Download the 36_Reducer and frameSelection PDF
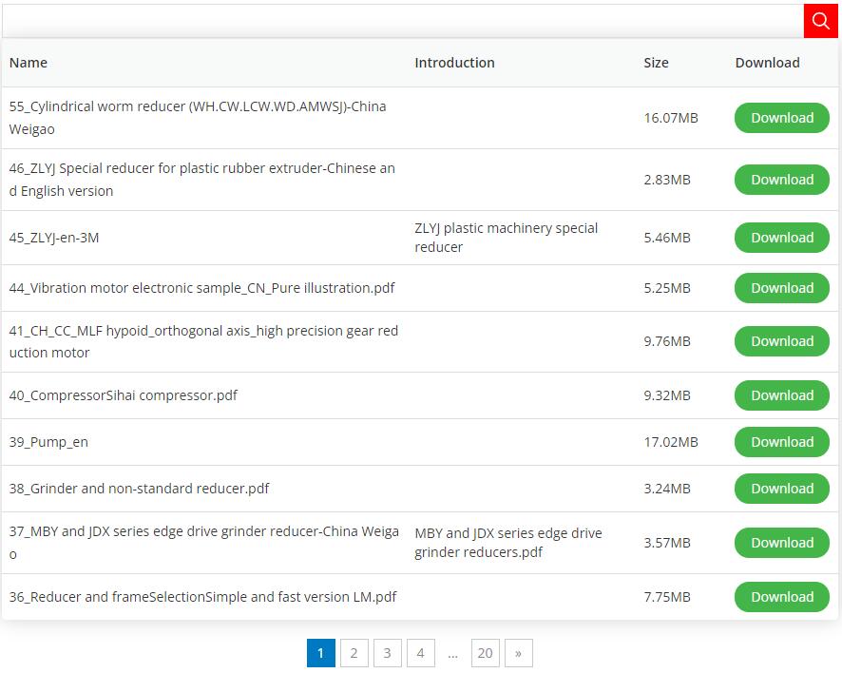 point(782,597)
